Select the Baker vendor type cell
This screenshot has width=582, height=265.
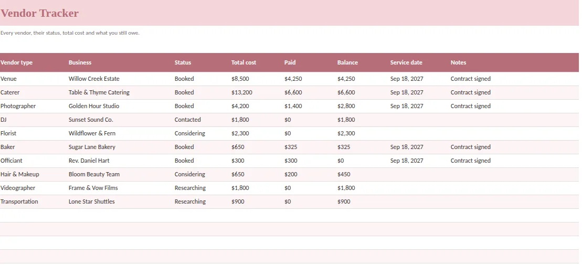(x=8, y=147)
